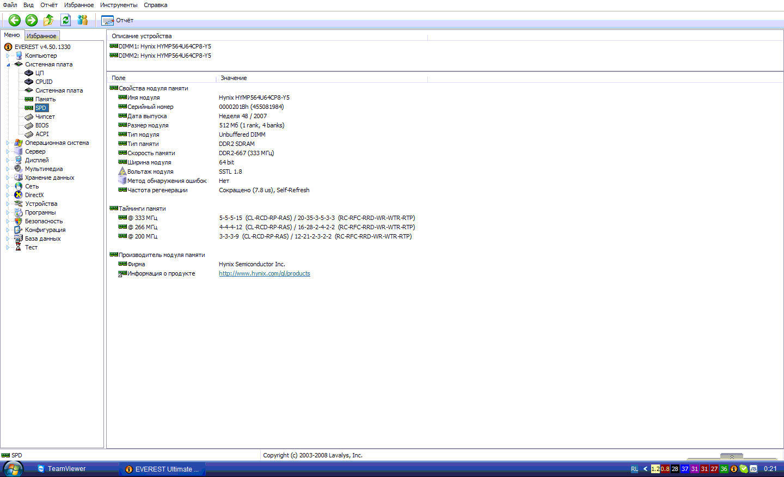Click the Программы icon in tree
Screen dimensions: 784x477
pyautogui.click(x=19, y=212)
